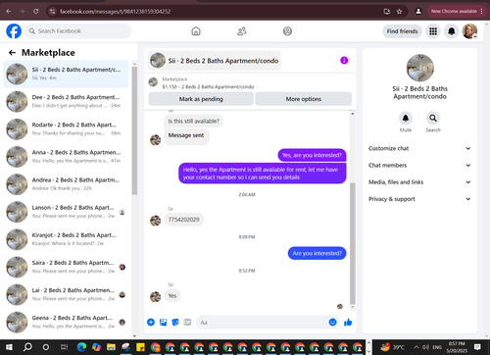Open the Sii conversation
Screen dimensions: 490x355
(x=66, y=74)
